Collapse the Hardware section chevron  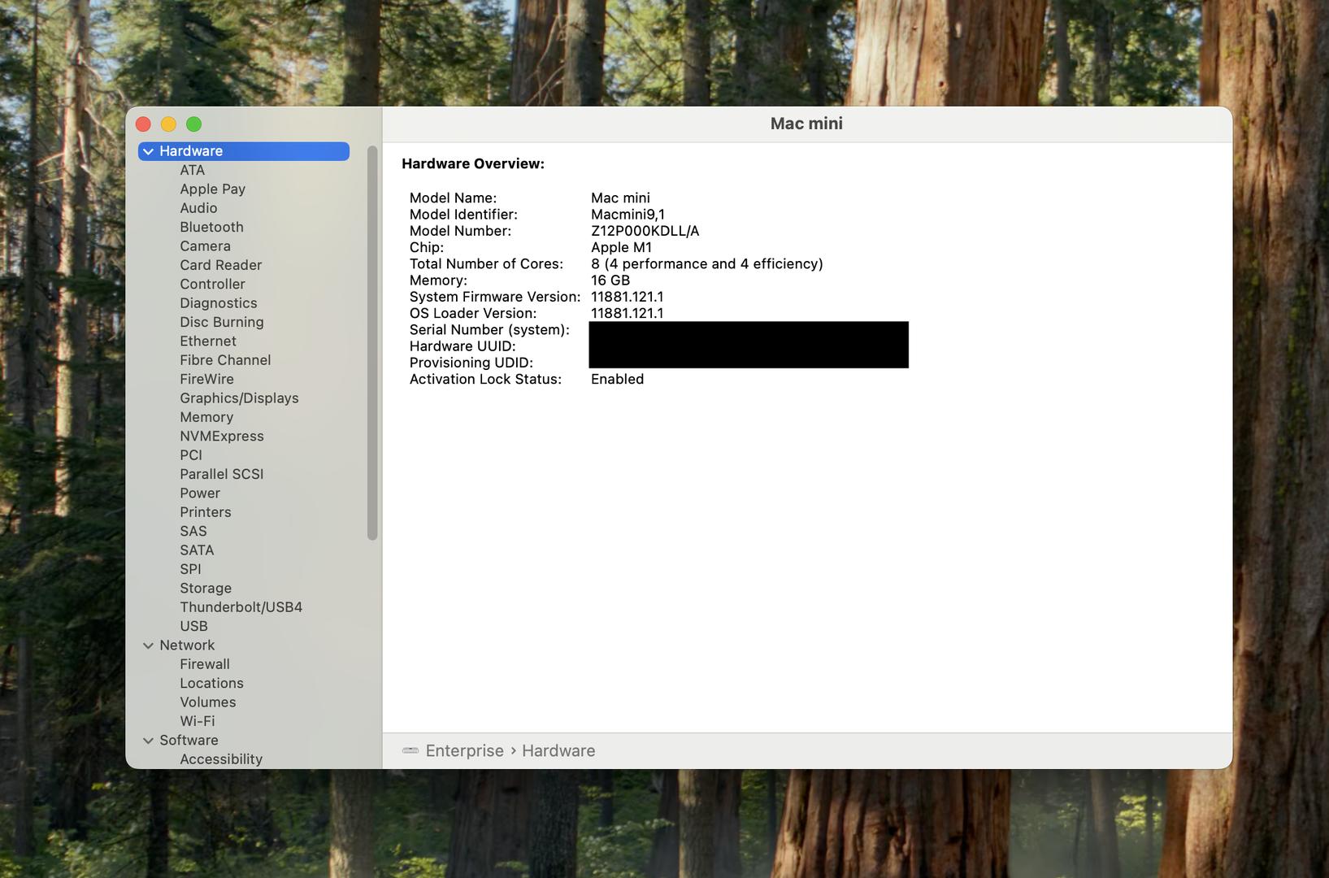point(148,151)
